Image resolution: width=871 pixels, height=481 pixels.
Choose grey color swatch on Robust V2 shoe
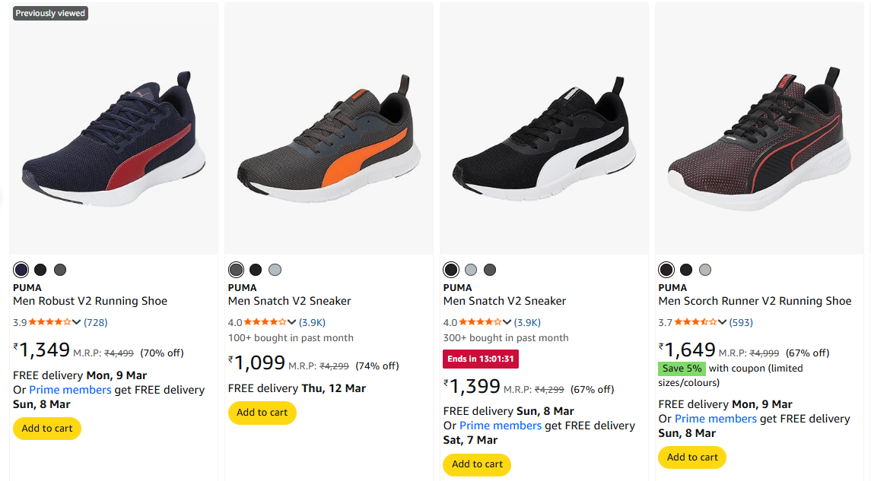[x=60, y=270]
